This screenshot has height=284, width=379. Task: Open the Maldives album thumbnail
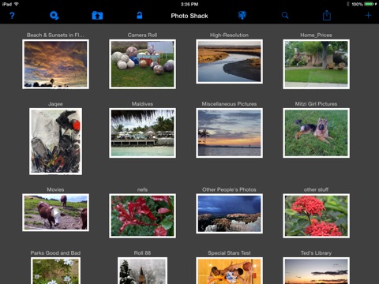(142, 133)
